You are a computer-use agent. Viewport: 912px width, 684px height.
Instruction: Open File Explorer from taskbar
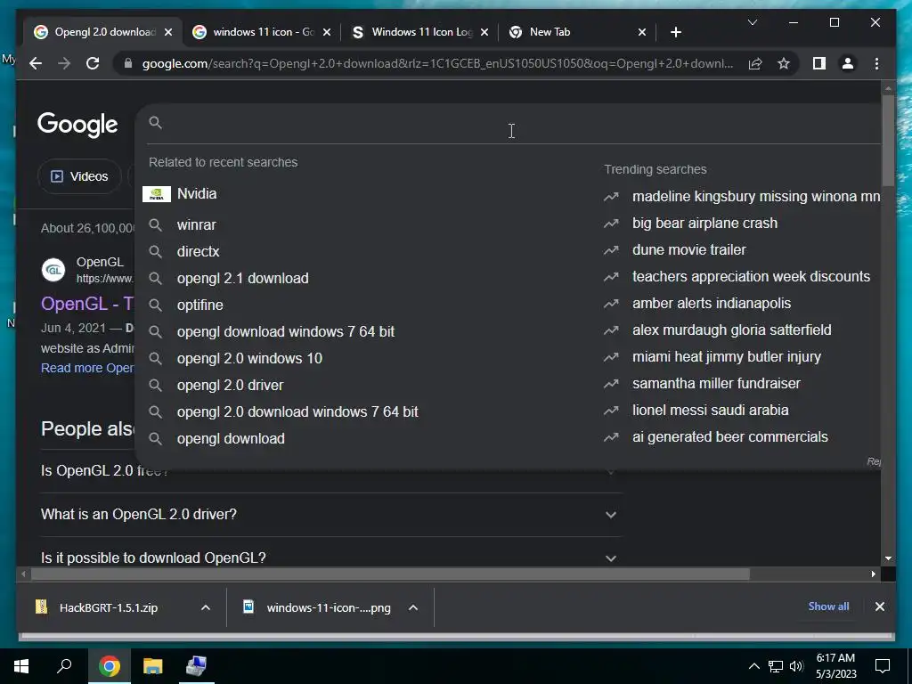153,666
